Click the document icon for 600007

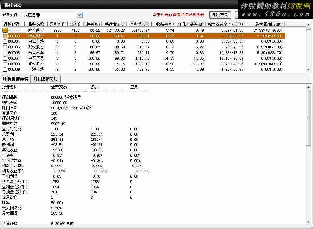pyautogui.click(x=5, y=58)
